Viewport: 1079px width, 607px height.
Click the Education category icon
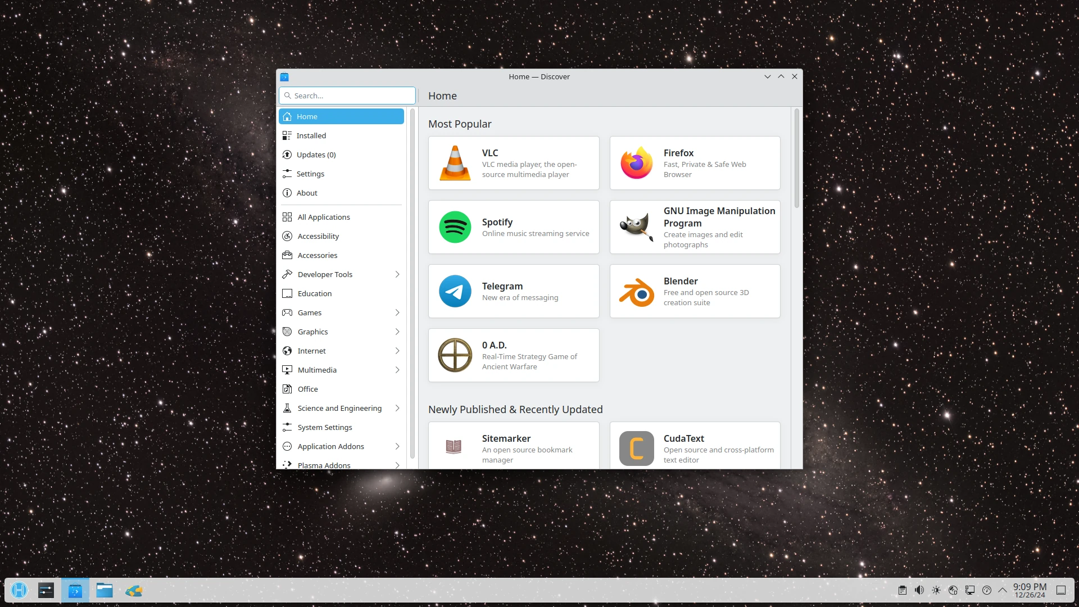287,293
